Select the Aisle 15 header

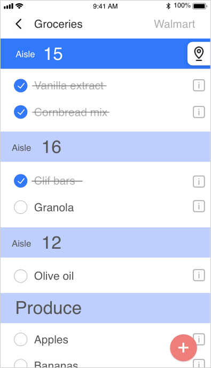94,53
